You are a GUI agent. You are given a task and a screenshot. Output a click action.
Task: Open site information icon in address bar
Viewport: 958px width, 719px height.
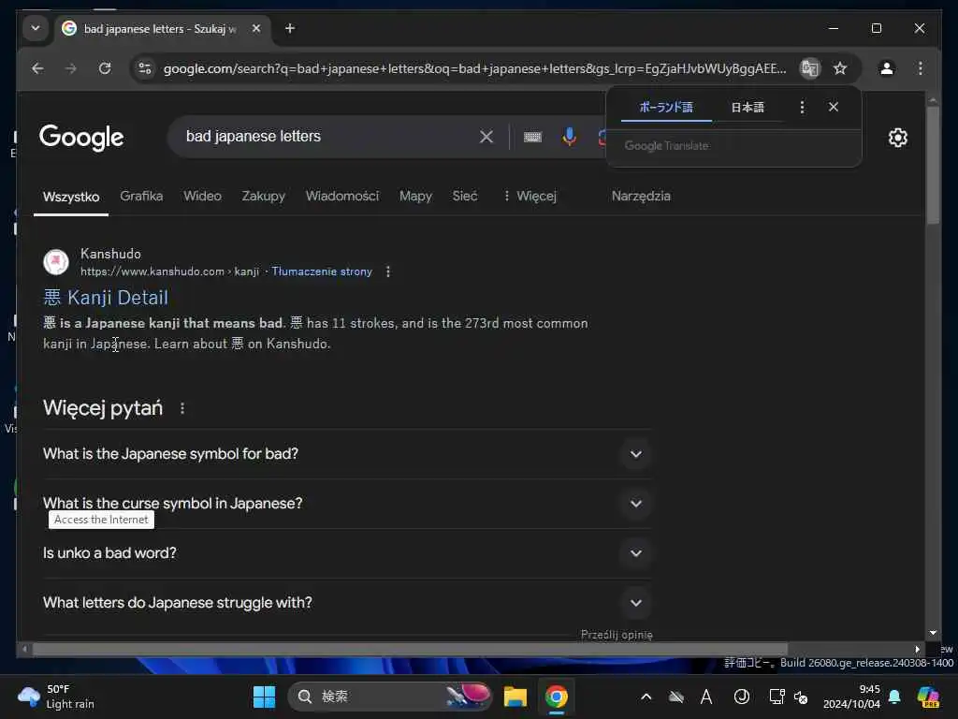pyautogui.click(x=145, y=68)
